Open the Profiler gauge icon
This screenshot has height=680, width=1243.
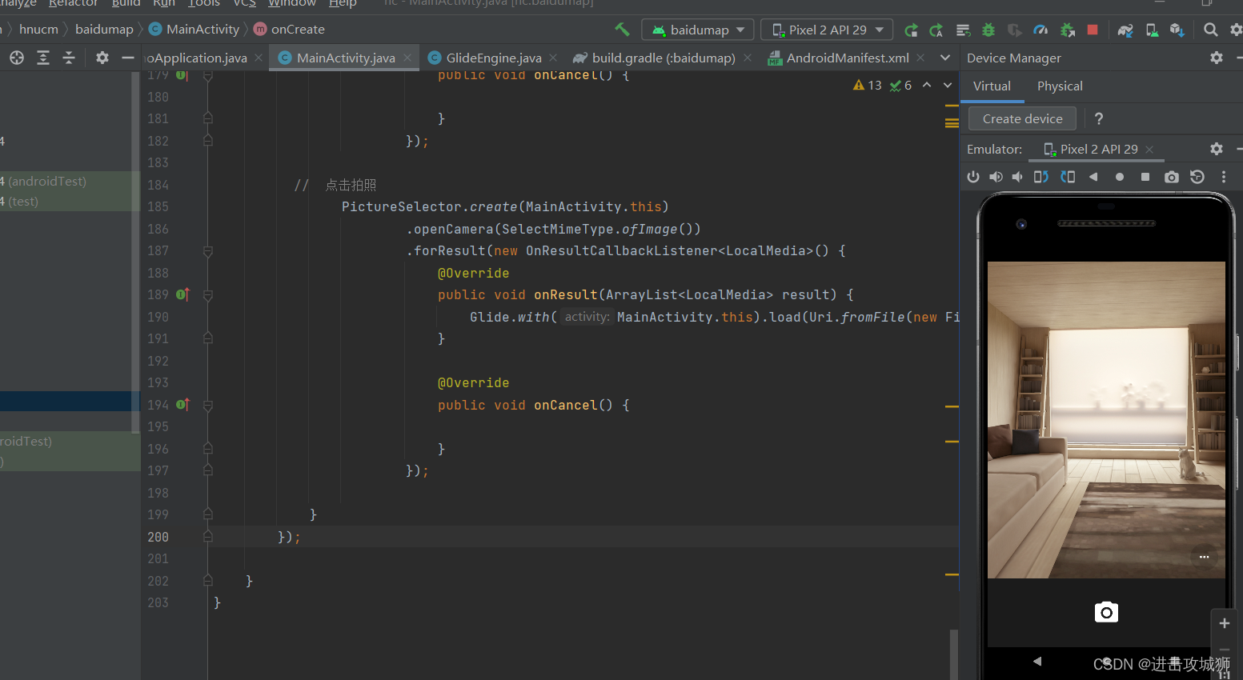pyautogui.click(x=1041, y=30)
